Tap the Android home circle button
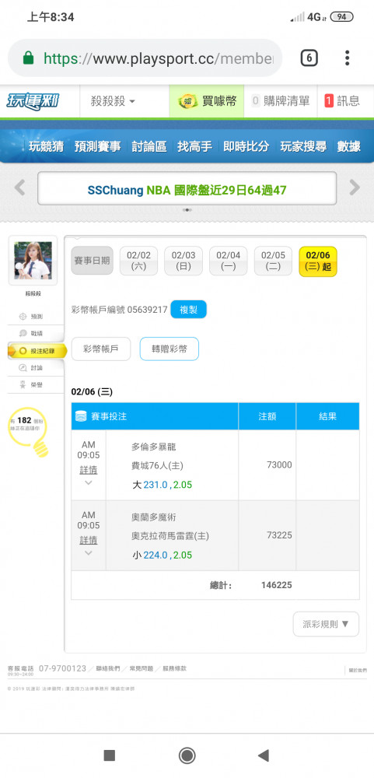Viewport: 374px width, 778px height. (x=187, y=755)
